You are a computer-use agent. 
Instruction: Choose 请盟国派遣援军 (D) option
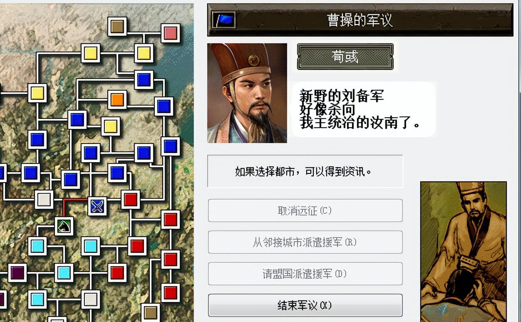click(x=305, y=274)
